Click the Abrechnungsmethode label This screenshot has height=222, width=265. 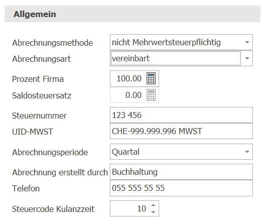point(53,43)
